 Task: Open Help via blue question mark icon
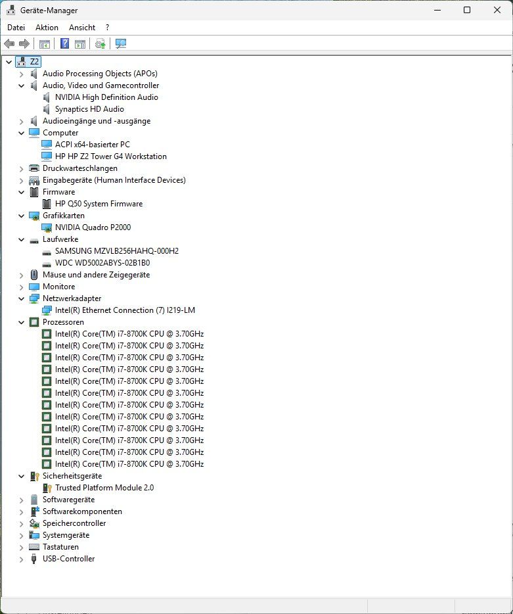point(64,43)
